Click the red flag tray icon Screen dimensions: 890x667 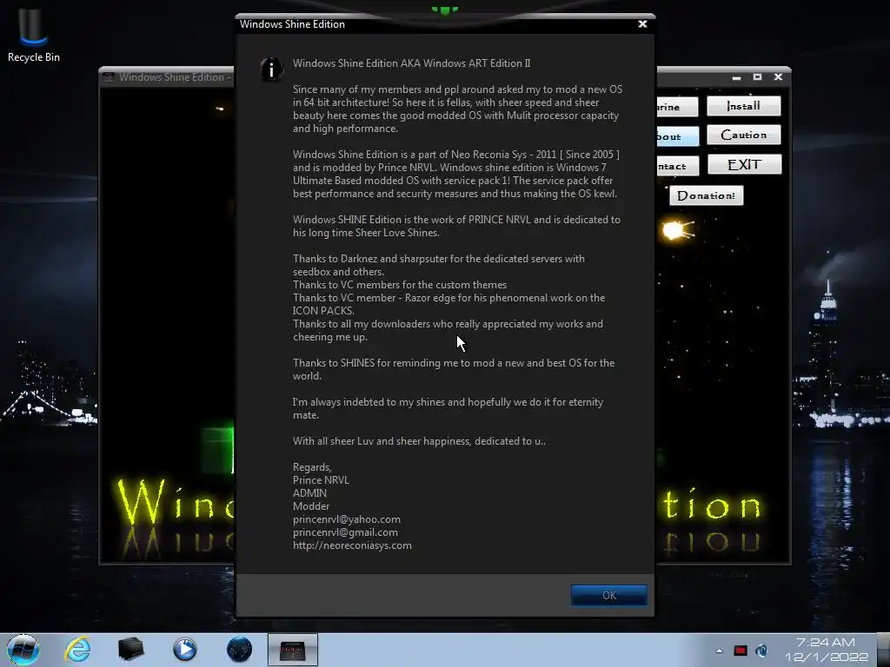(741, 650)
